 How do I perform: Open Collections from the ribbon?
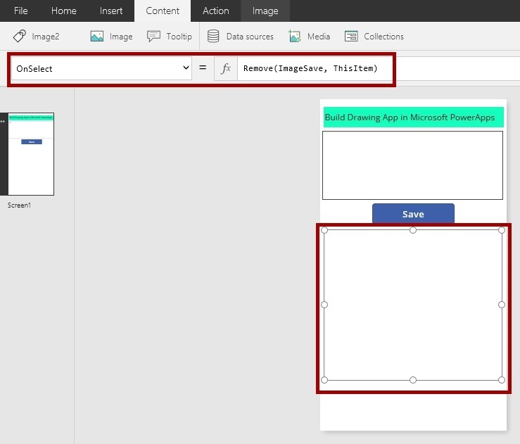pyautogui.click(x=351, y=37)
